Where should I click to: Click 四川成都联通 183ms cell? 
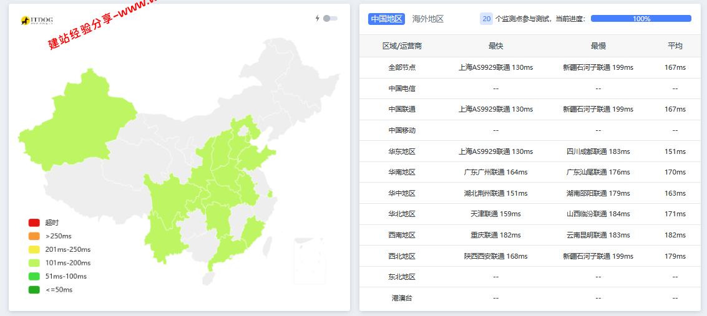tap(598, 151)
